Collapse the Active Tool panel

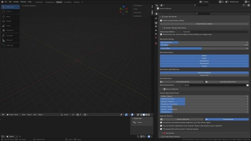click(x=133, y=118)
